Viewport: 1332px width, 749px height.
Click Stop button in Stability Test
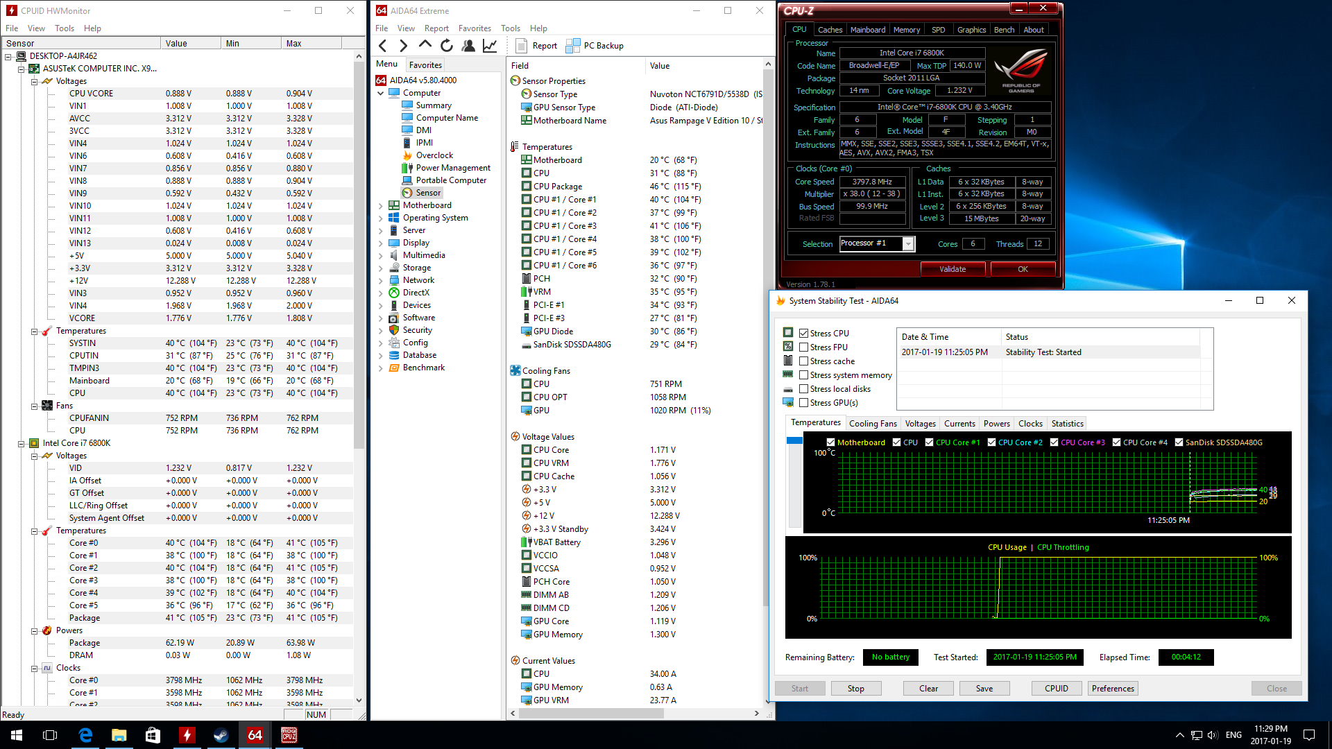point(855,689)
